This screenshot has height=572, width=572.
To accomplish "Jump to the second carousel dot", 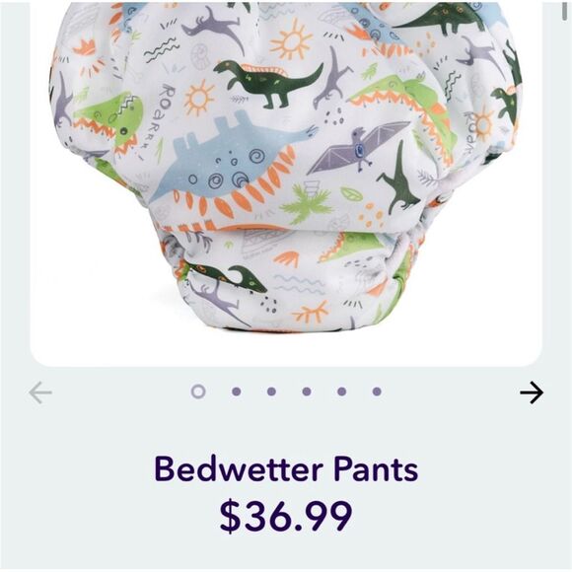I will [x=237, y=392].
